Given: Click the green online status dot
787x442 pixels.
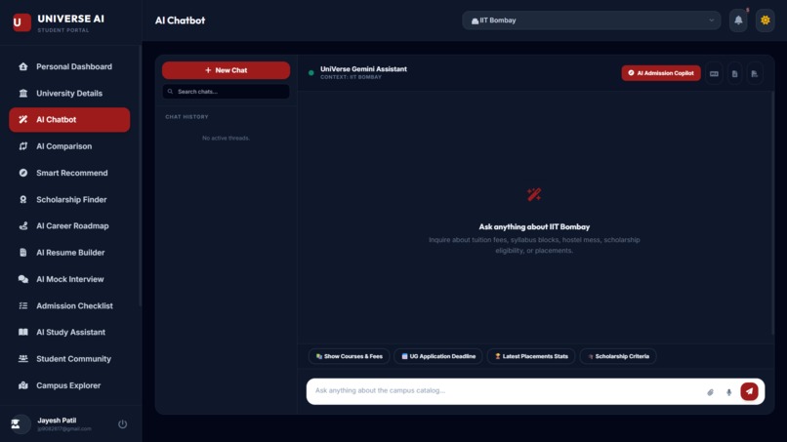Looking at the screenshot, I should (x=311, y=73).
